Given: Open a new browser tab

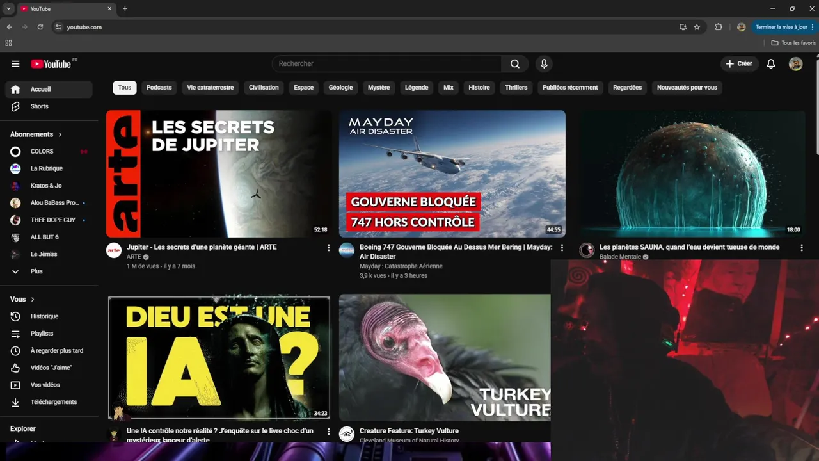Looking at the screenshot, I should coord(125,9).
